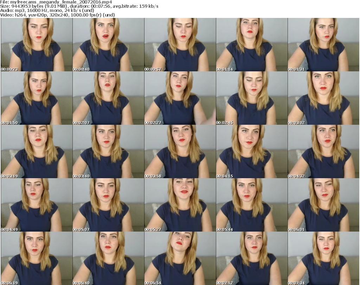Select the thumbnail stamped 00:00:40
The image size is (360, 285).
pyautogui.click(x=108, y=45)
